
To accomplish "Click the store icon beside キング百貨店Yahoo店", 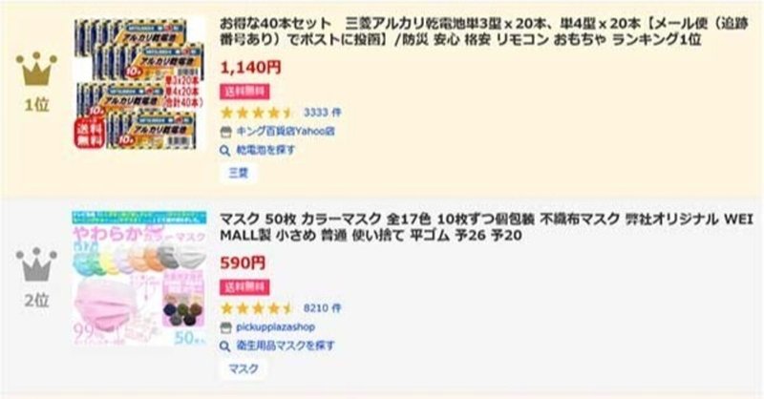I will tap(225, 132).
